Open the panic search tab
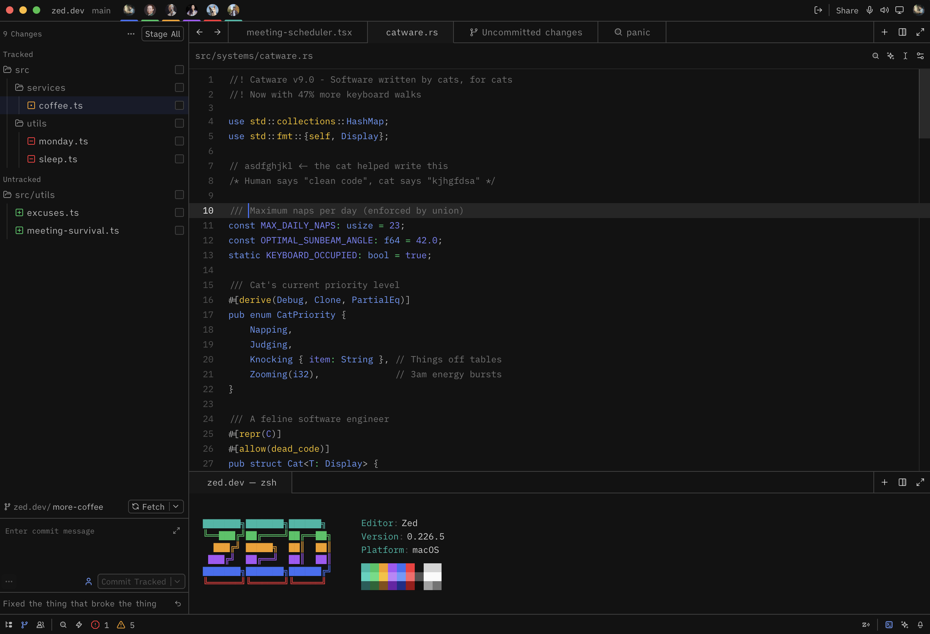Viewport: 930px width, 634px height. 632,32
